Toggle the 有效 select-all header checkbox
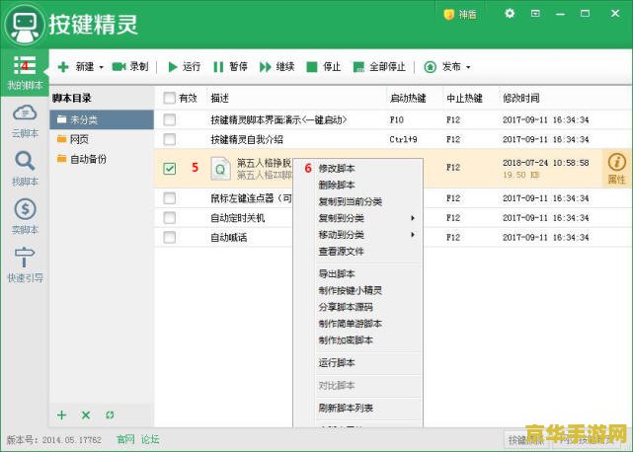This screenshot has width=633, height=452. pyautogui.click(x=170, y=98)
